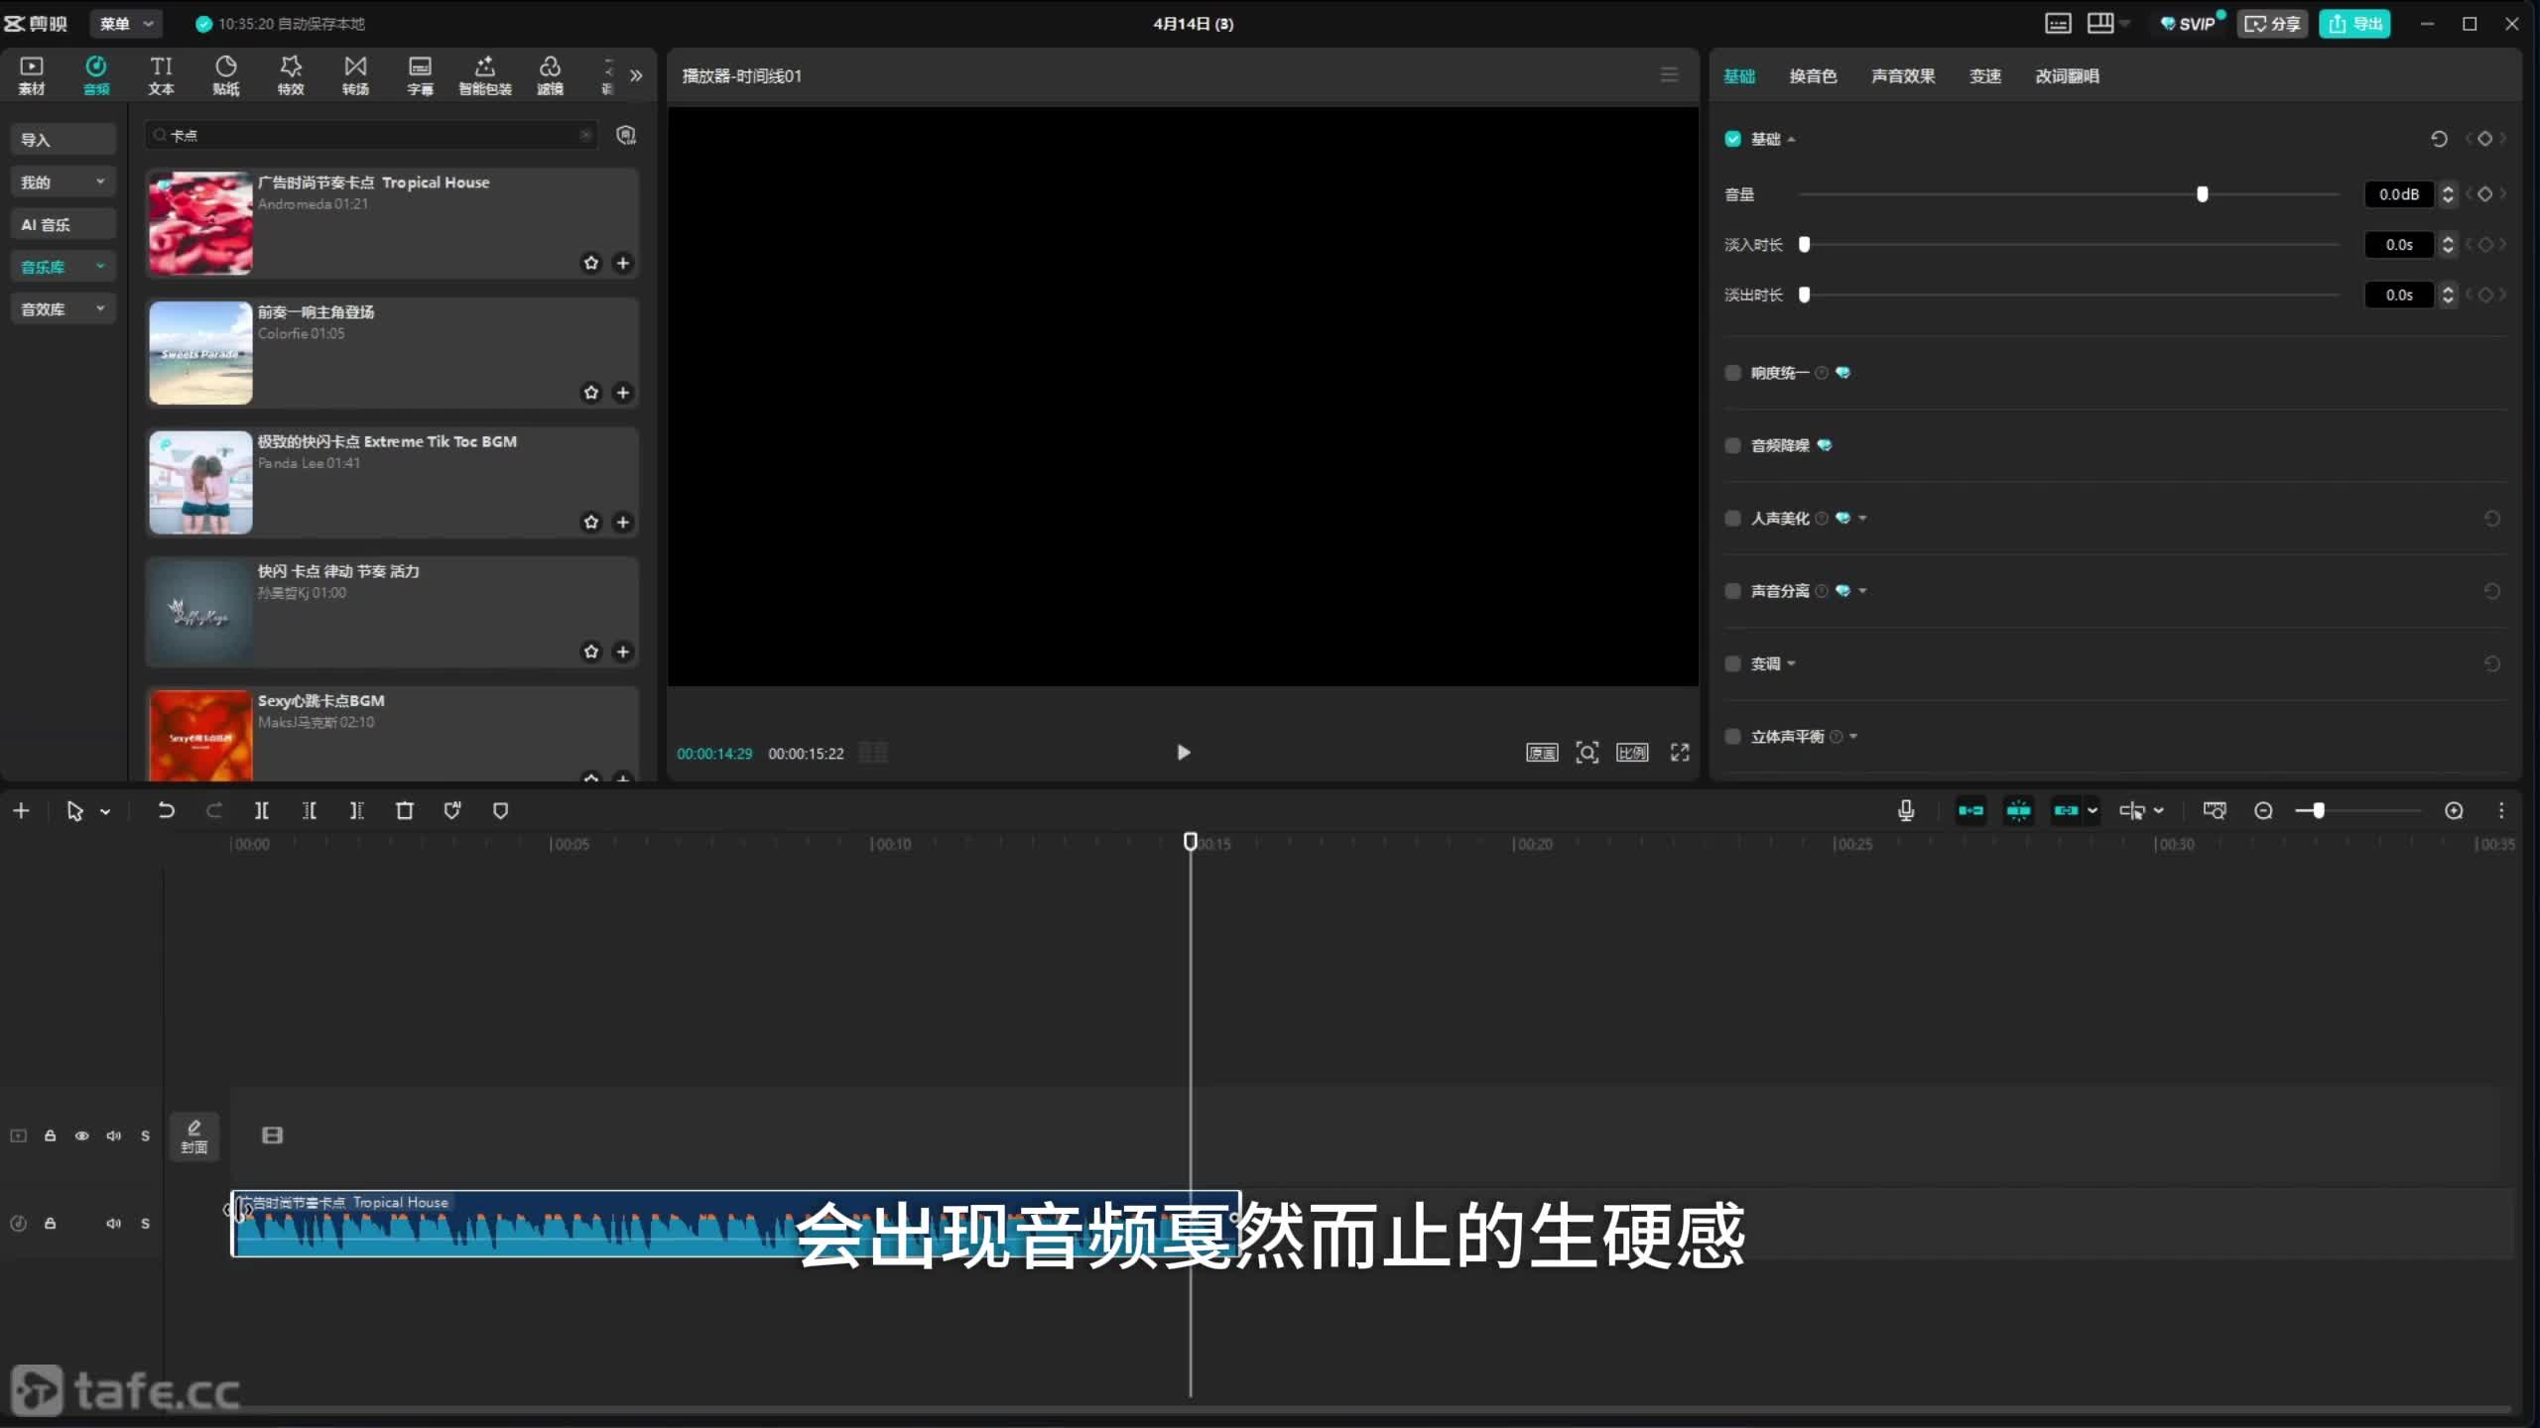
Task: Enable the 人声美化 checkbox
Action: coord(1732,519)
